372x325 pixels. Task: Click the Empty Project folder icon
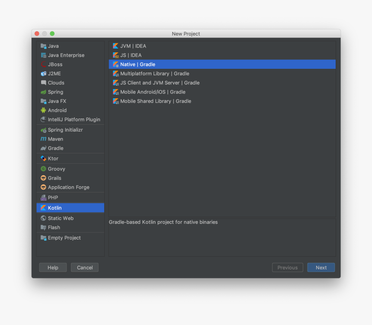(43, 238)
